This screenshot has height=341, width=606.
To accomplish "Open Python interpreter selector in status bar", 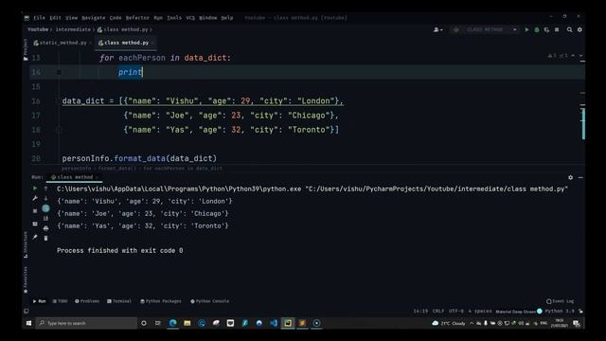I will tap(560, 311).
